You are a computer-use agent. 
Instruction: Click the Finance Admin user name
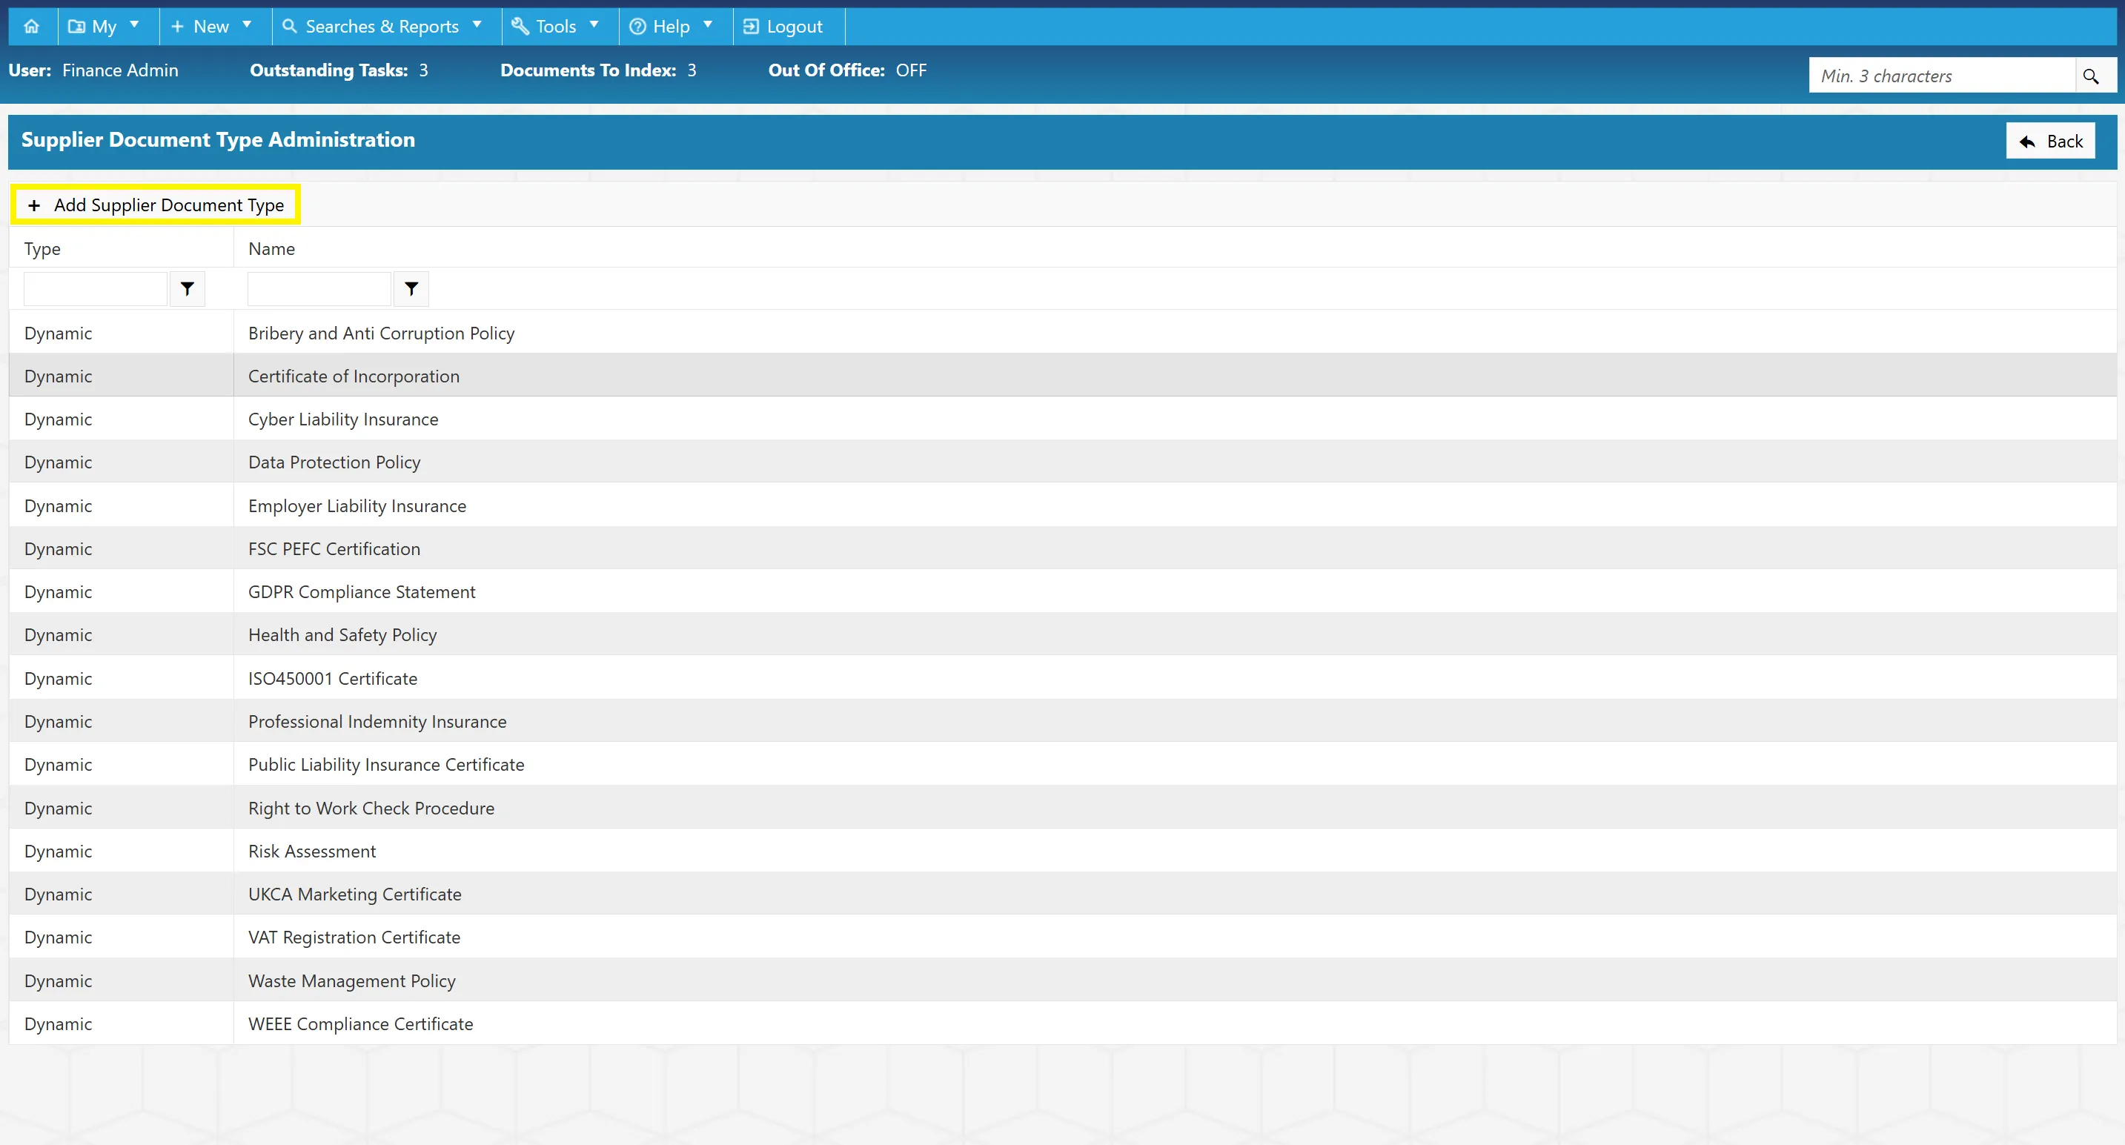120,70
